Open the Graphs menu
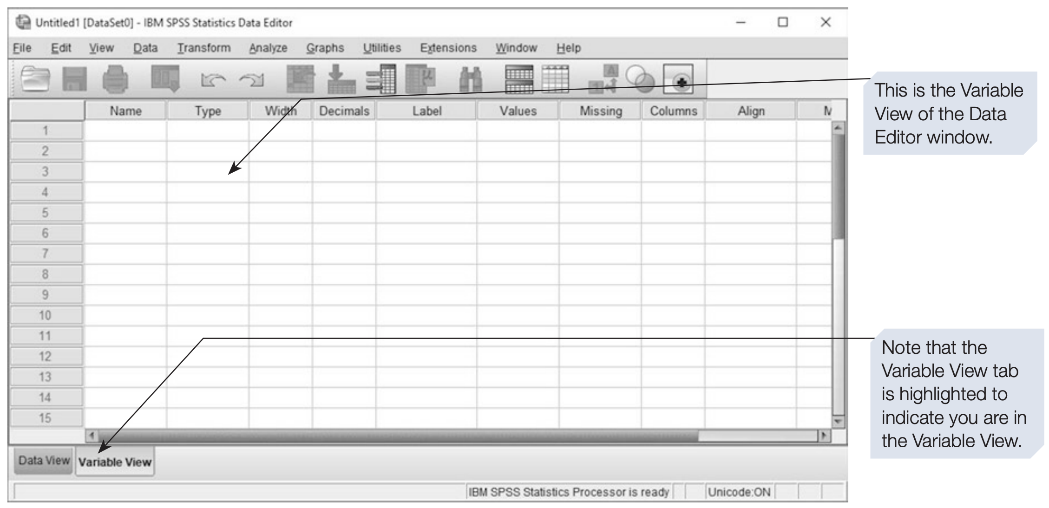Screen dimensions: 1049x508 point(325,48)
